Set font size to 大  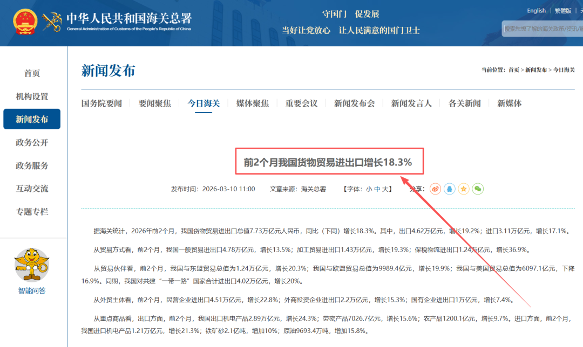[385, 189]
